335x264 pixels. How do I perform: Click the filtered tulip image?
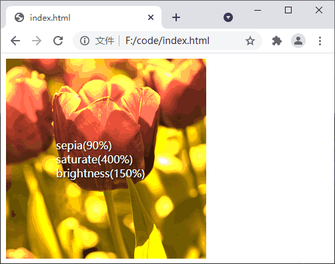click(x=106, y=159)
